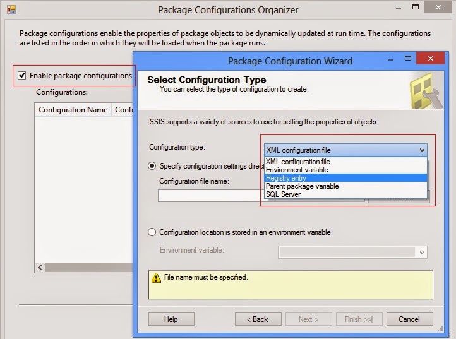
Task: Toggle Enable package configurations checkbox
Action: point(22,76)
